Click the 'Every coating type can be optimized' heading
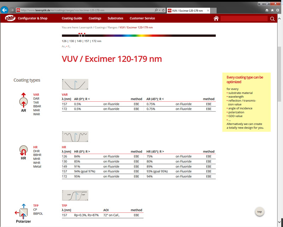Image resolution: width=283 pixels, height=227 pixels. pyautogui.click(x=245, y=80)
